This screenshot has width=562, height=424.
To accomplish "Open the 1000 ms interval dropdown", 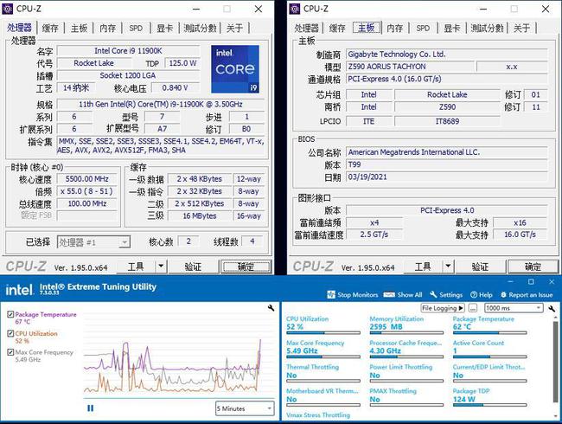I will pyautogui.click(x=514, y=308).
